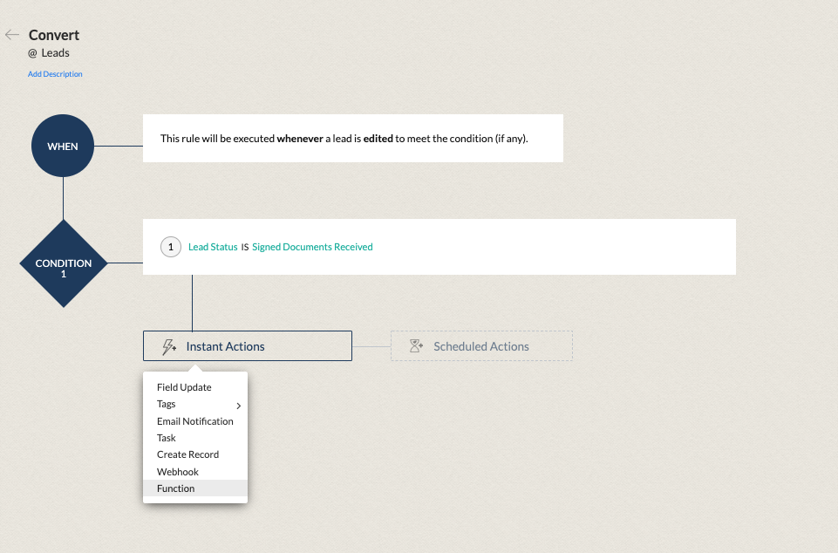Select the WHEN circle node

[x=63, y=147]
